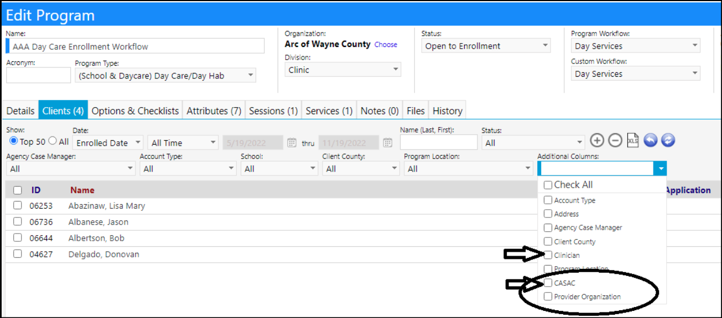Click the remove (minus) client icon
722x318 pixels.
point(615,141)
